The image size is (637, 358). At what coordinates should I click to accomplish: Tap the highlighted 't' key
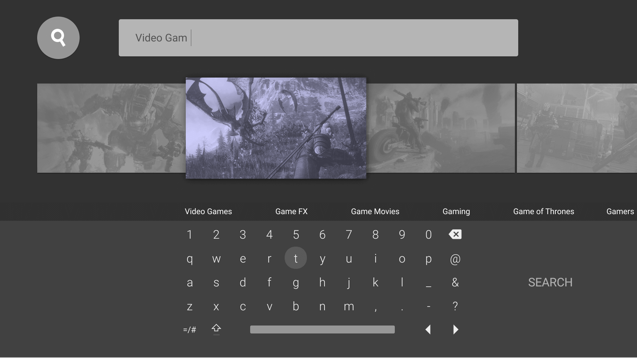pyautogui.click(x=296, y=258)
